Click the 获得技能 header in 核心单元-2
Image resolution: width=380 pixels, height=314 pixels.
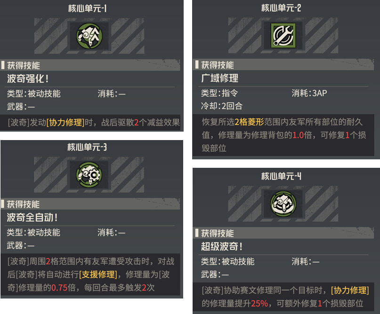tap(218, 65)
